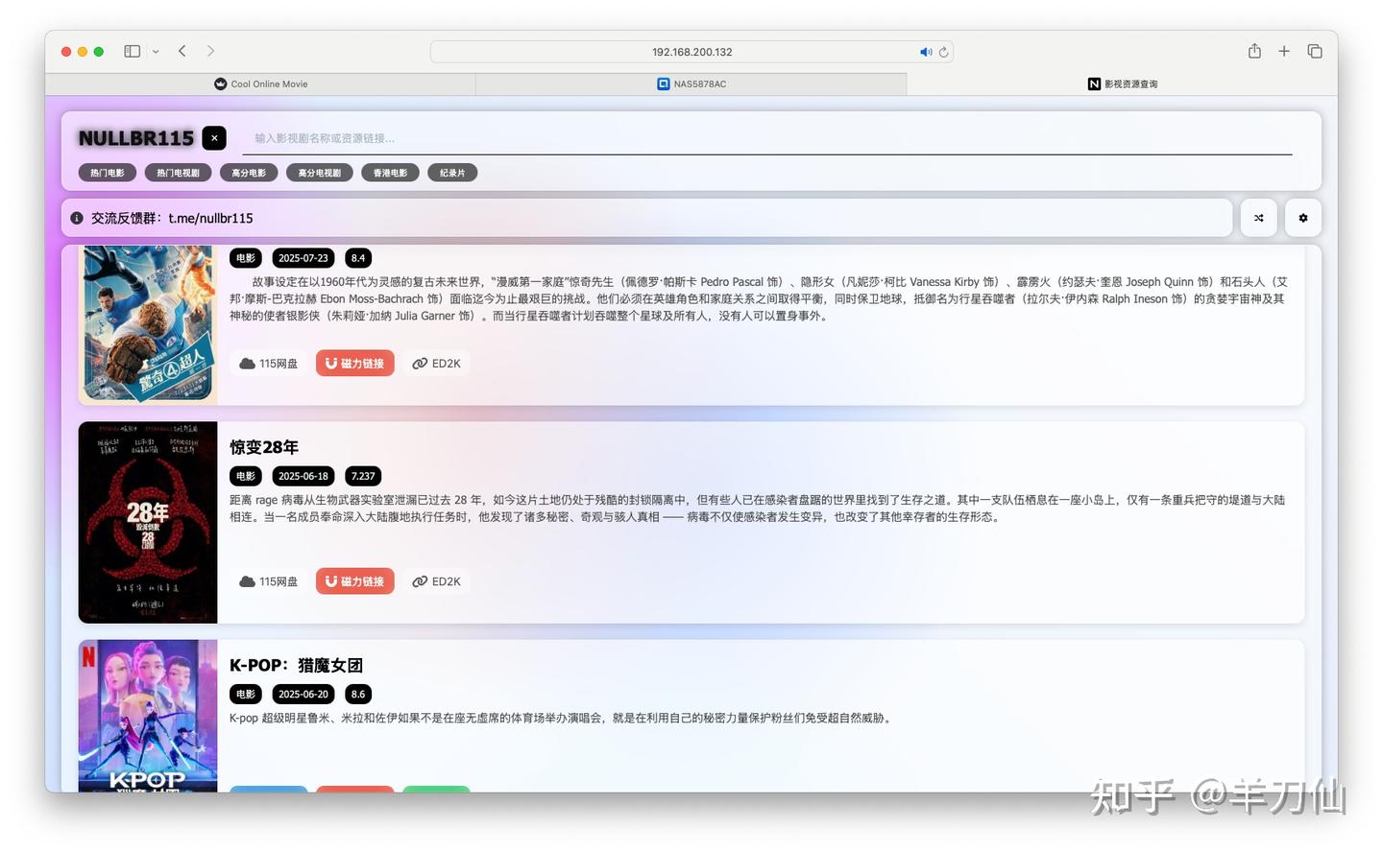
Task: Switch to the 影视资源查询 tab
Action: point(1123,83)
